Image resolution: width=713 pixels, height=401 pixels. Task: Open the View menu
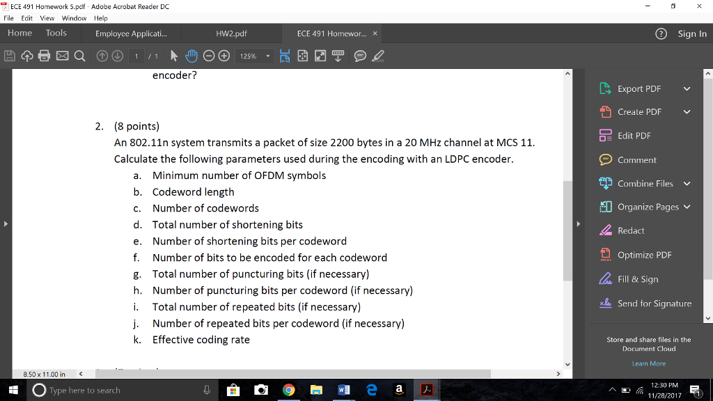pyautogui.click(x=47, y=18)
